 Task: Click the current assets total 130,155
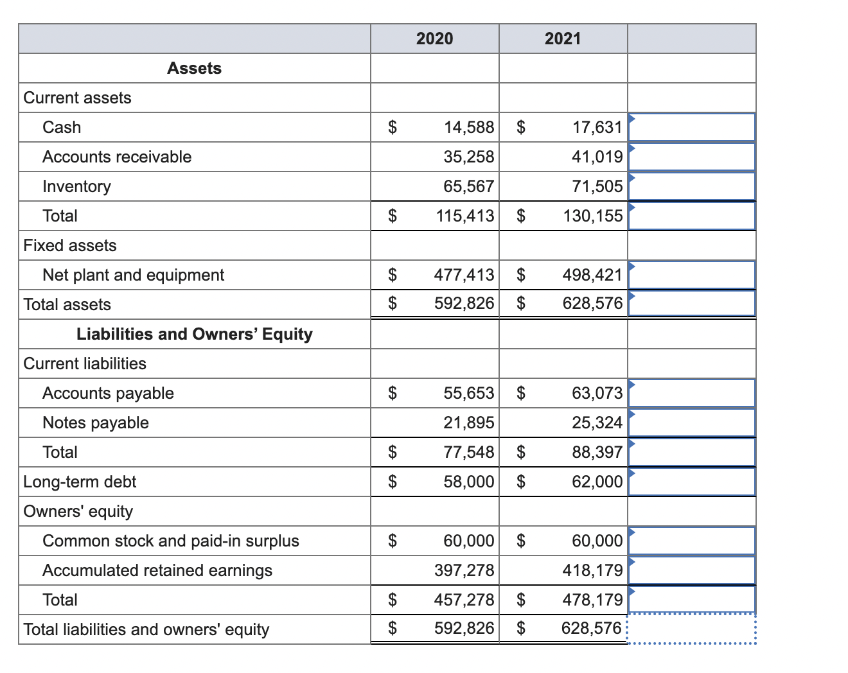[x=594, y=216]
